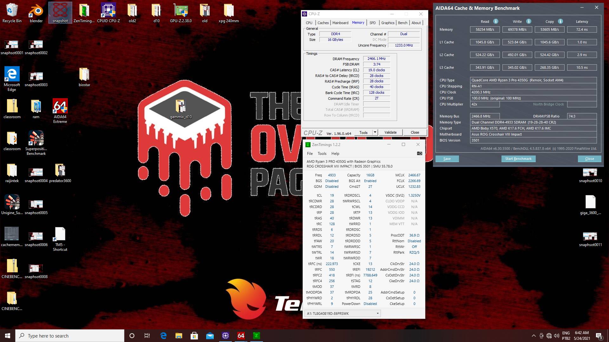Switch to the Bench tab in CPU-Z

[402, 23]
